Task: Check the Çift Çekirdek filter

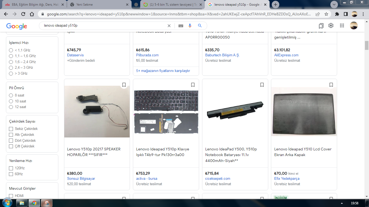Action: pyautogui.click(x=11, y=146)
